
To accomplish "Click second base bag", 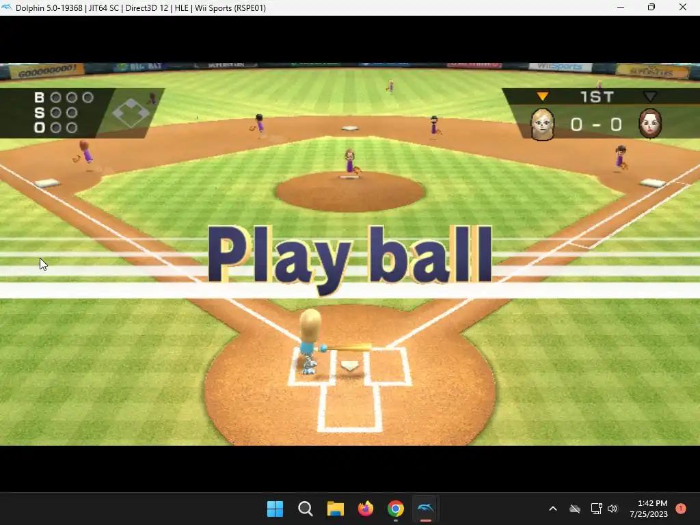I will point(350,128).
